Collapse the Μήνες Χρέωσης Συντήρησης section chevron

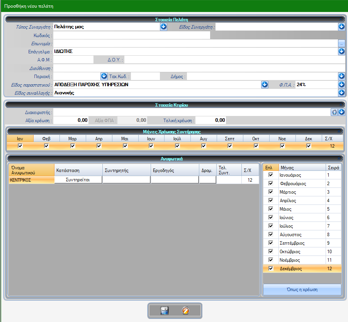click(340, 131)
